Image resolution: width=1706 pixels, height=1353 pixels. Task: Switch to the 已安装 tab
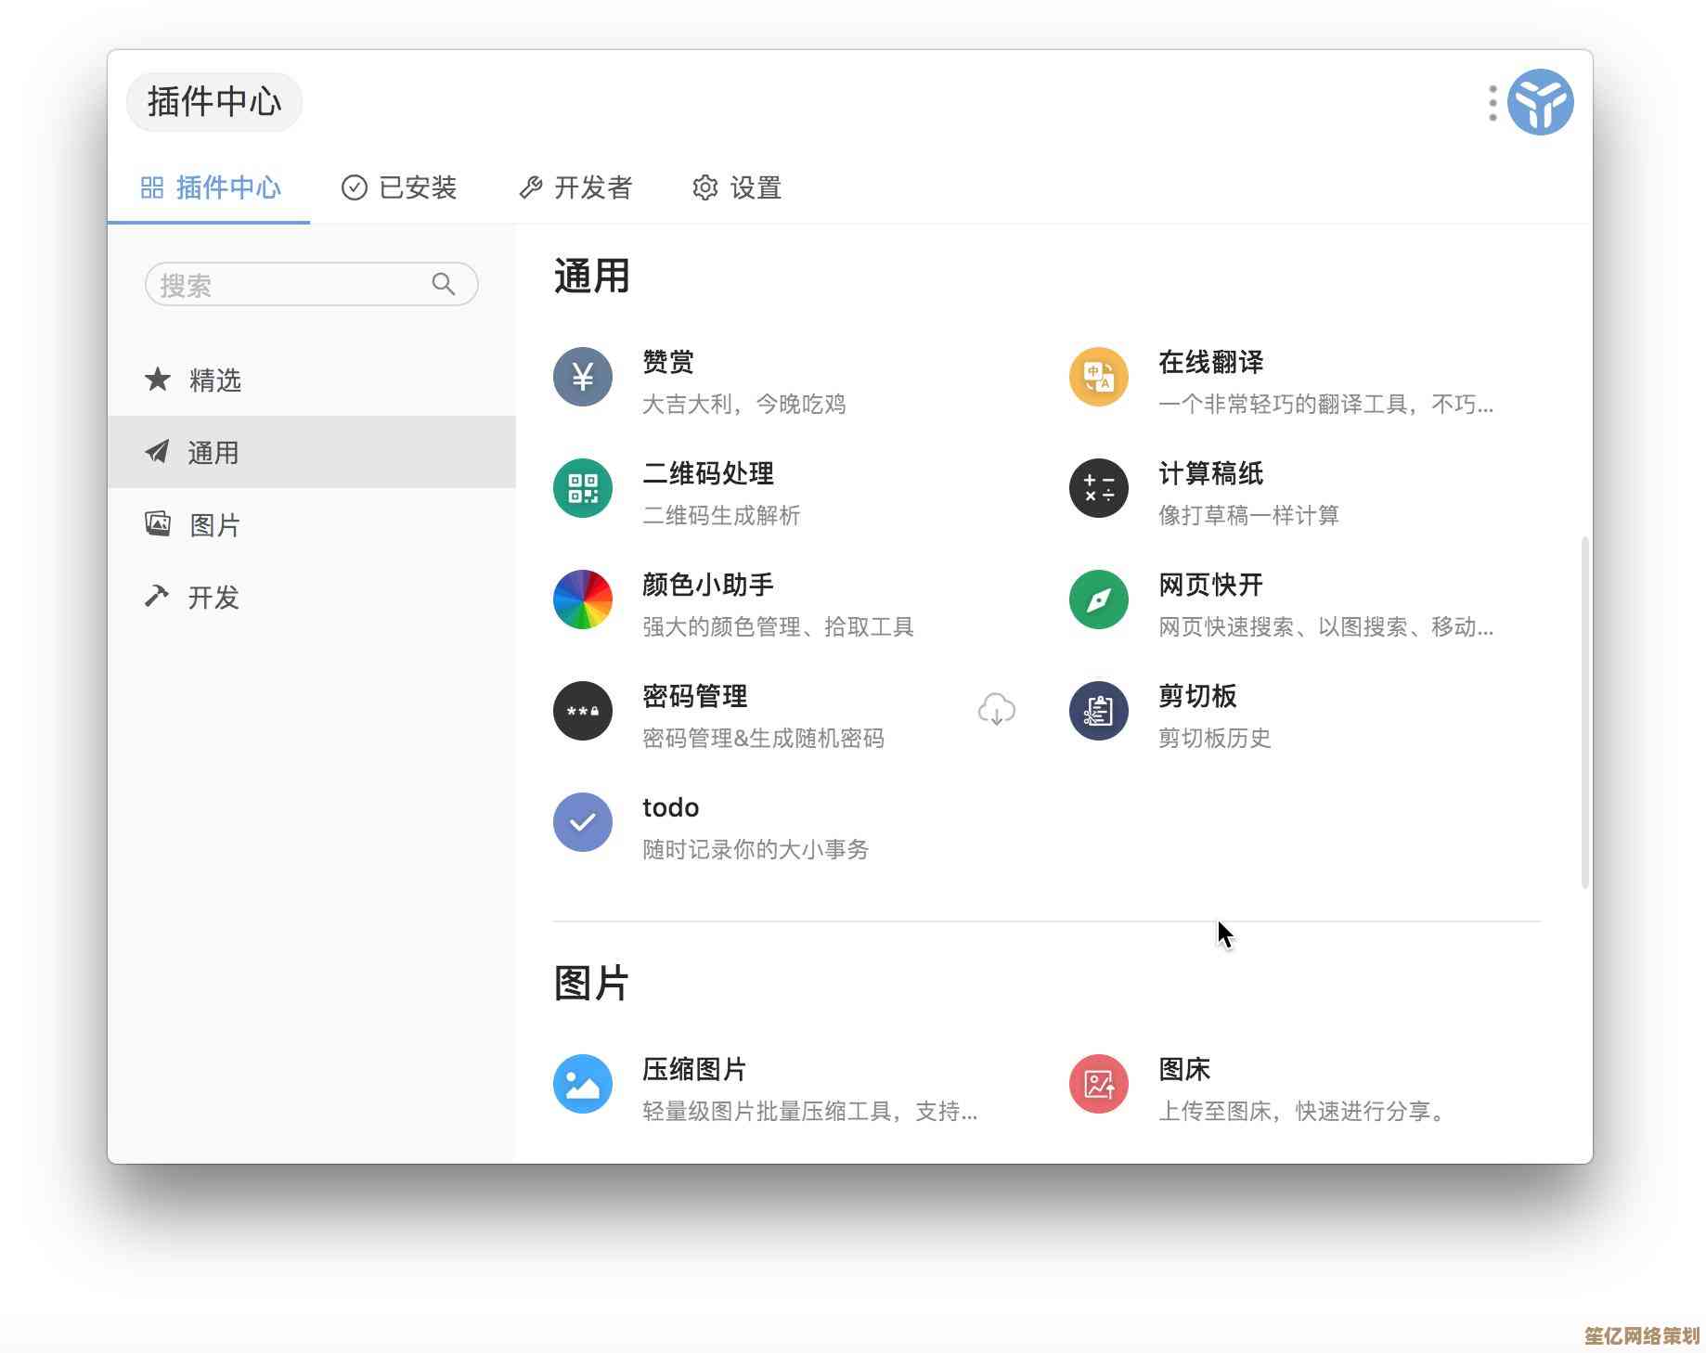point(399,188)
